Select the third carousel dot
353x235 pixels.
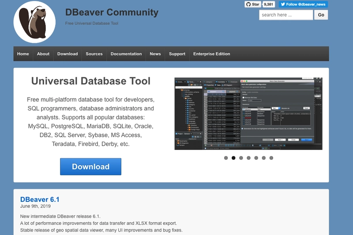point(241,158)
